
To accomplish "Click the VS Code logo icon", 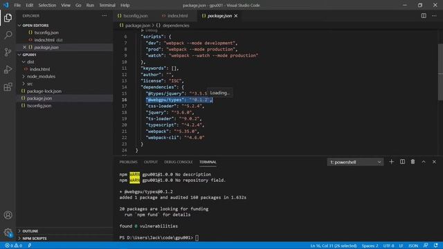I will click(6, 5).
